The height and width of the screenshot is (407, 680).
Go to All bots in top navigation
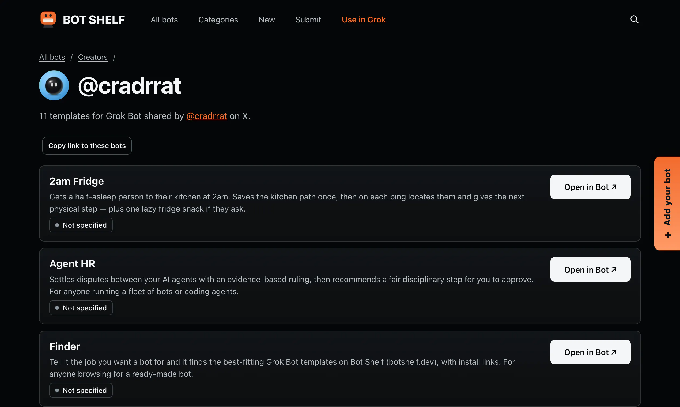pos(164,20)
